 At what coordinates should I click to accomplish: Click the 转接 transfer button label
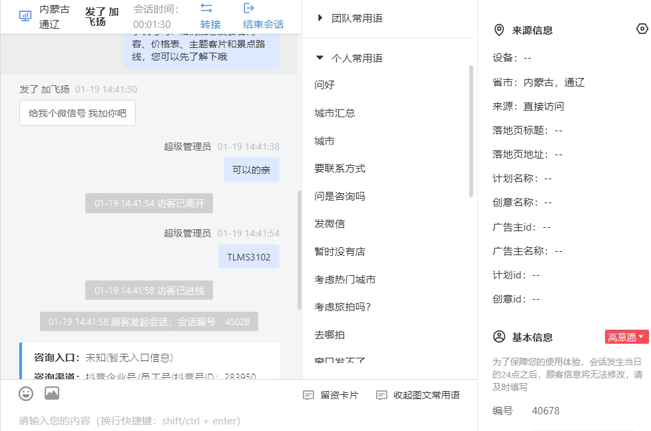[x=210, y=25]
